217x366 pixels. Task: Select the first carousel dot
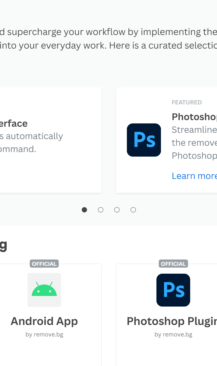[84, 210]
